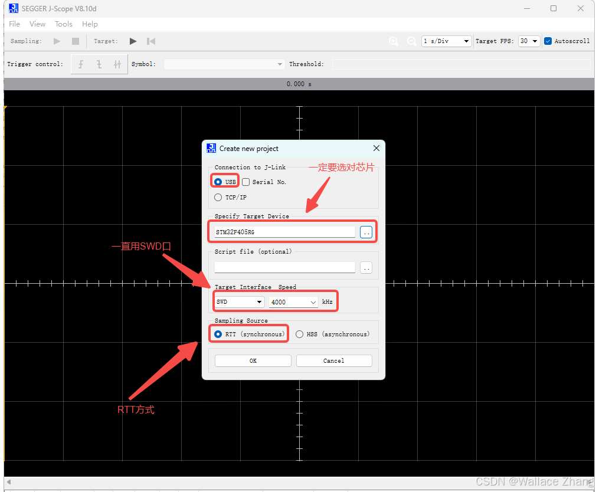Select the both-edges trigger icon

point(117,64)
